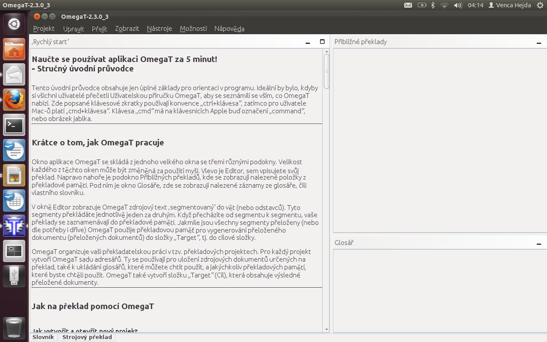The height and width of the screenshot is (342, 547).
Task: Open the USB drive launcher icon
Action: [x=14, y=276]
